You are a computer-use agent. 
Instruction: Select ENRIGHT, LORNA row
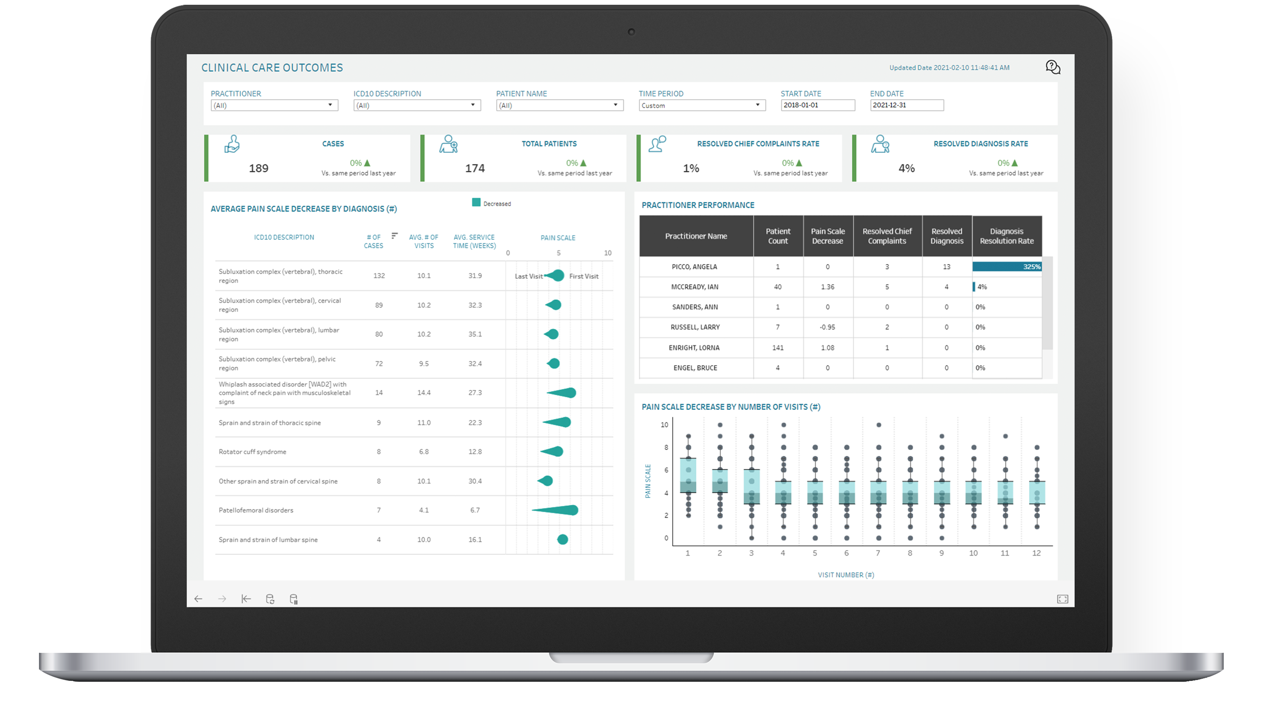(x=841, y=348)
